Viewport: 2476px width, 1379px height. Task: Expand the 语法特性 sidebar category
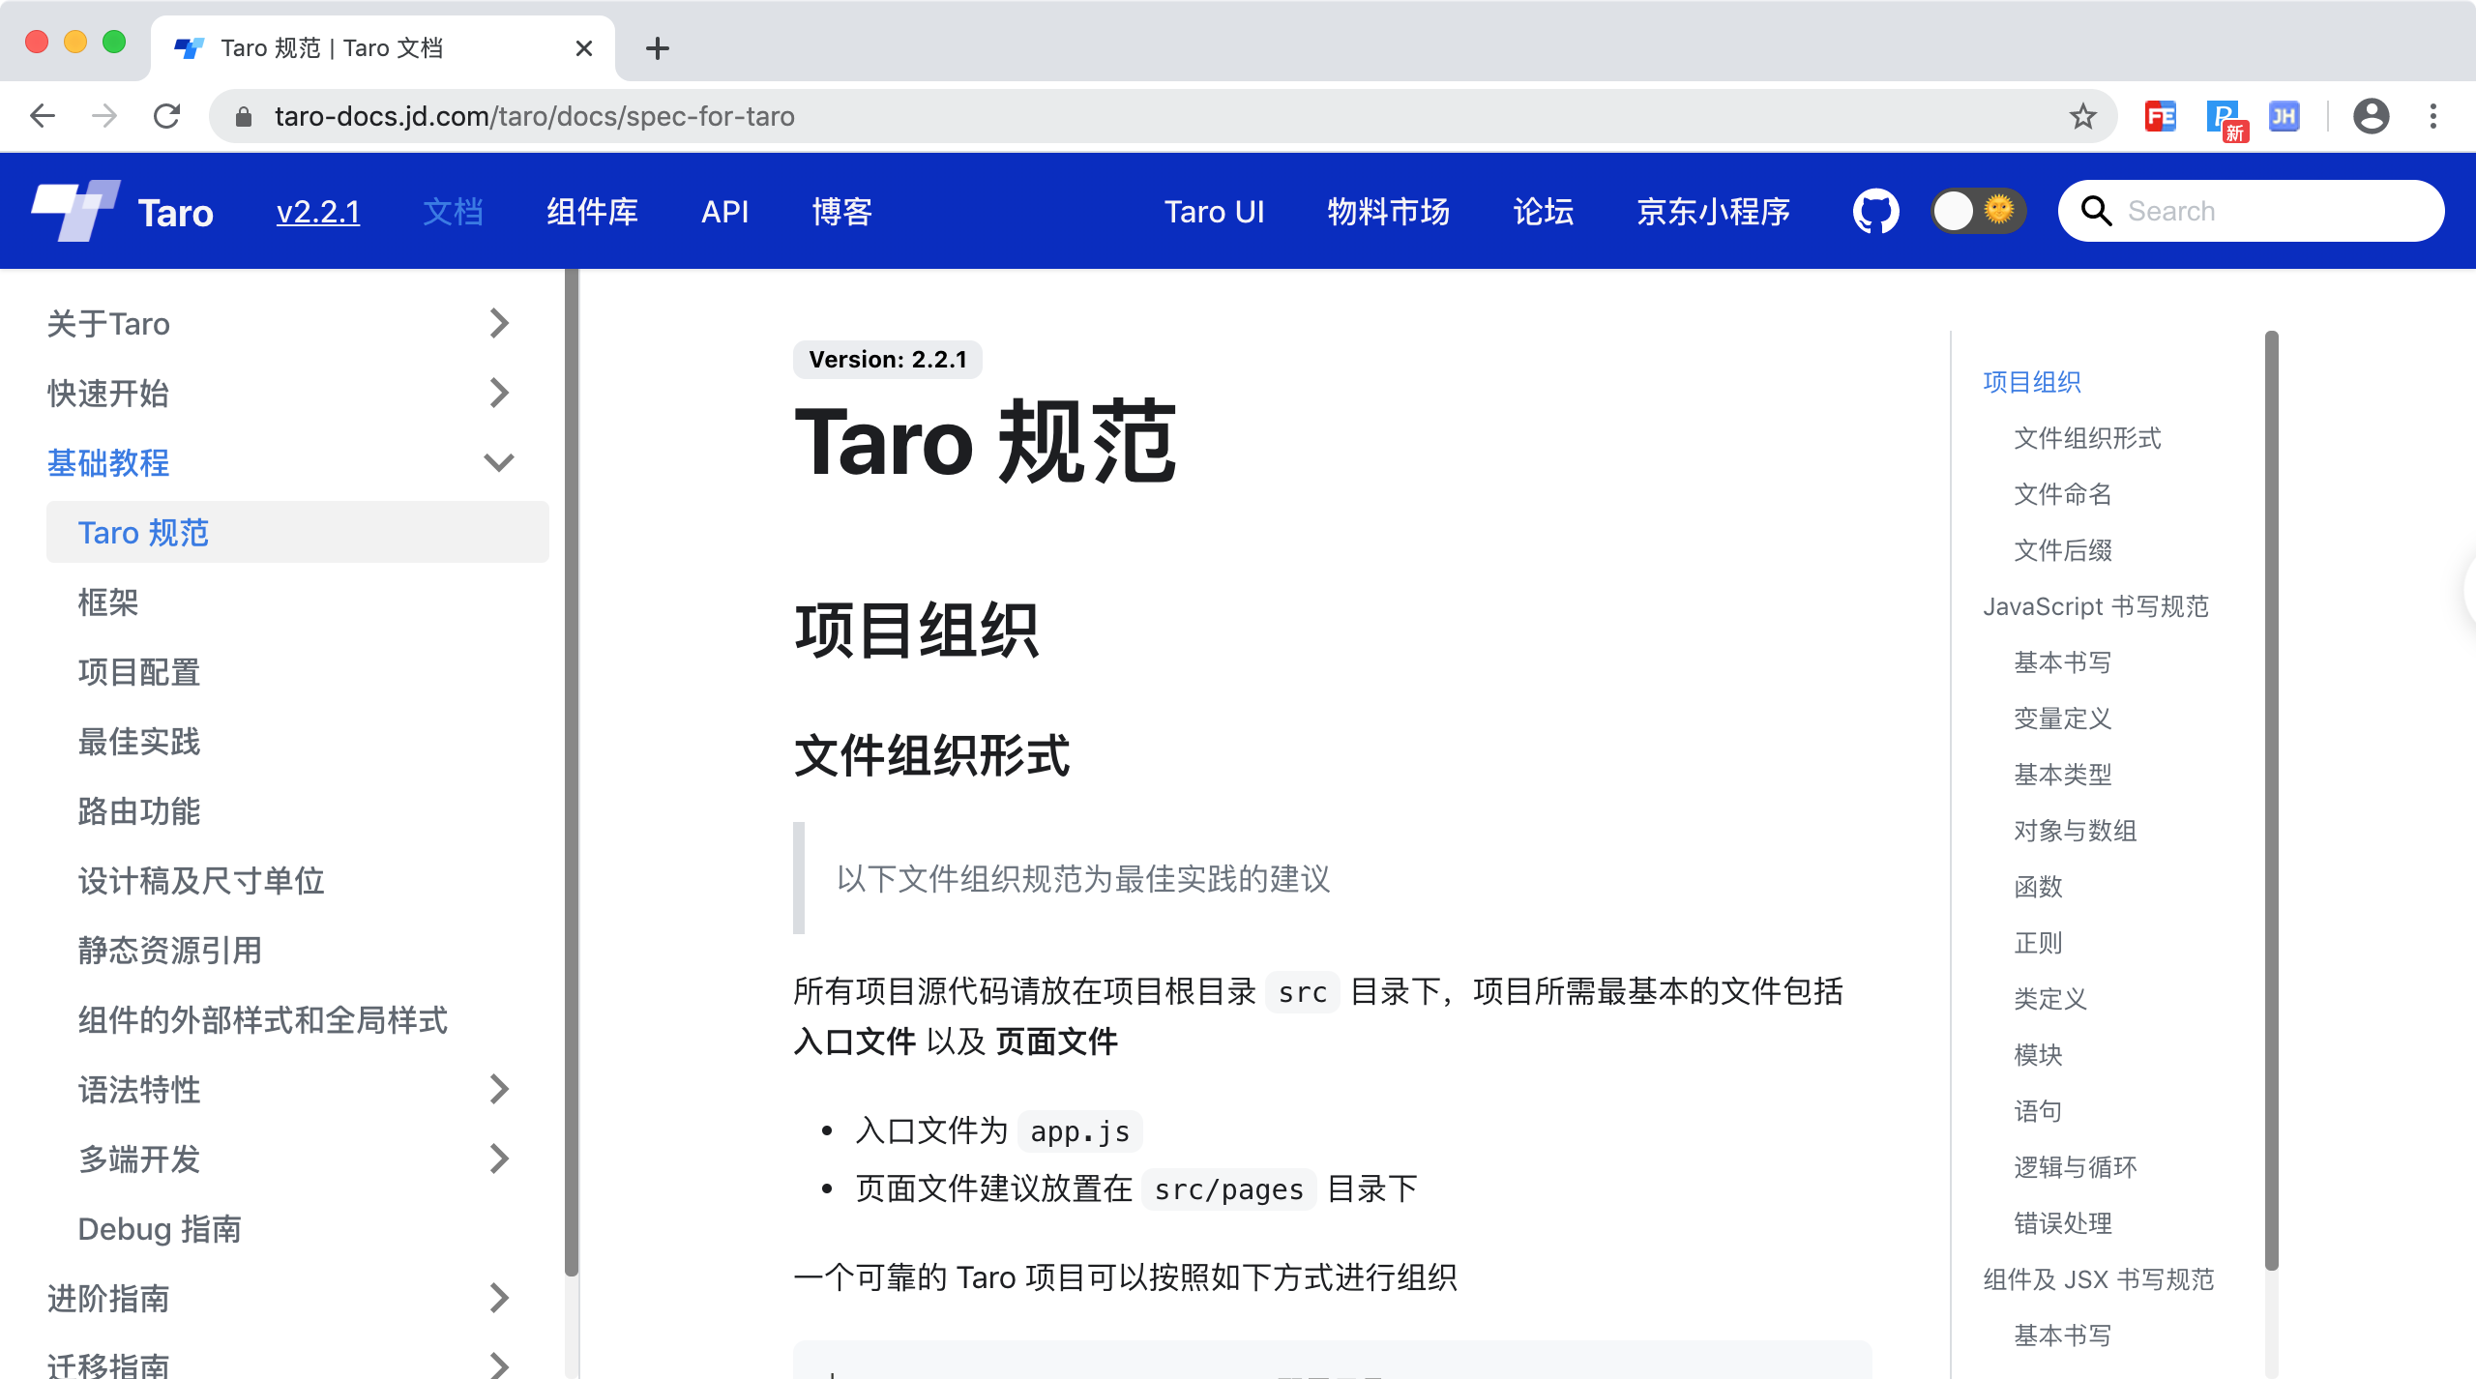(x=499, y=1089)
